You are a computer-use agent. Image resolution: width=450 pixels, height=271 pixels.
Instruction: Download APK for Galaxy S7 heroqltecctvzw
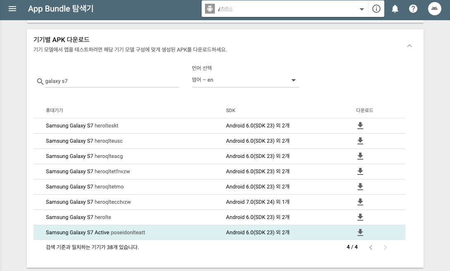(360, 202)
